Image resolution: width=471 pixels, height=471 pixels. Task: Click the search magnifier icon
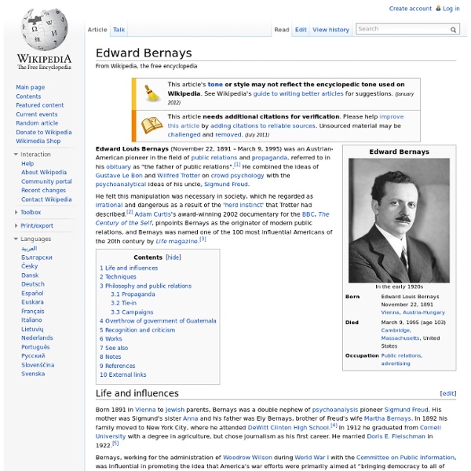point(453,30)
